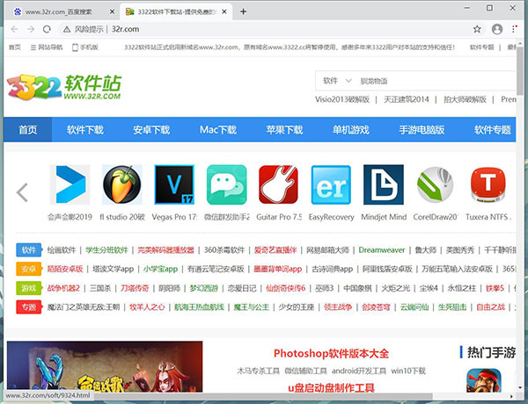Open a new browser tab
The image size is (528, 404).
[243, 11]
